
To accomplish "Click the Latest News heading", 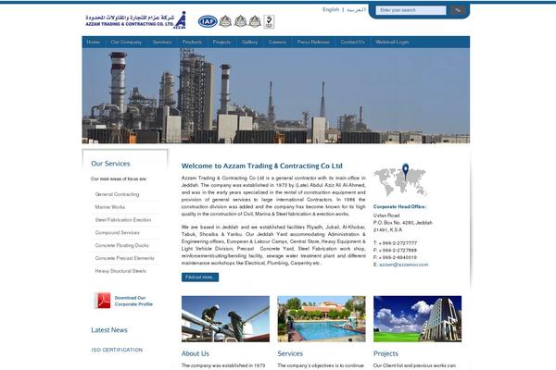I will tap(109, 330).
